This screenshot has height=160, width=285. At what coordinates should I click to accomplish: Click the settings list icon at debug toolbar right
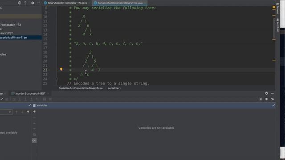[x=266, y=99]
